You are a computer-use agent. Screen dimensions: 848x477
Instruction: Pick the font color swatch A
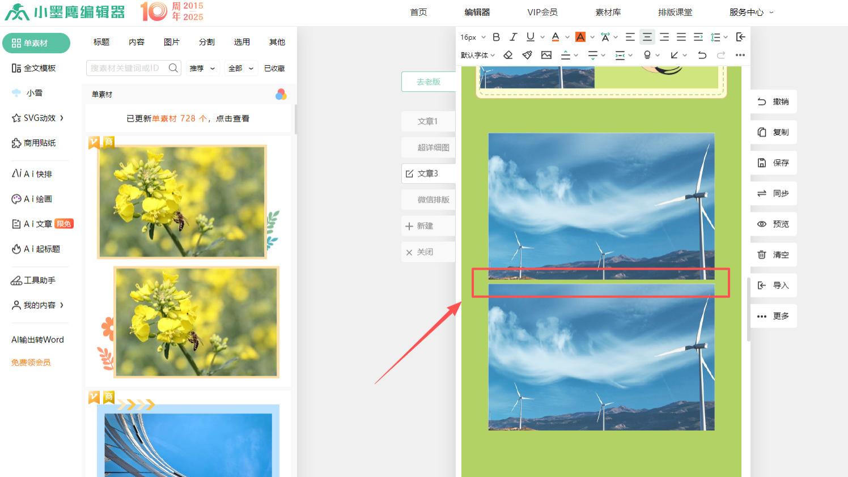click(x=554, y=37)
